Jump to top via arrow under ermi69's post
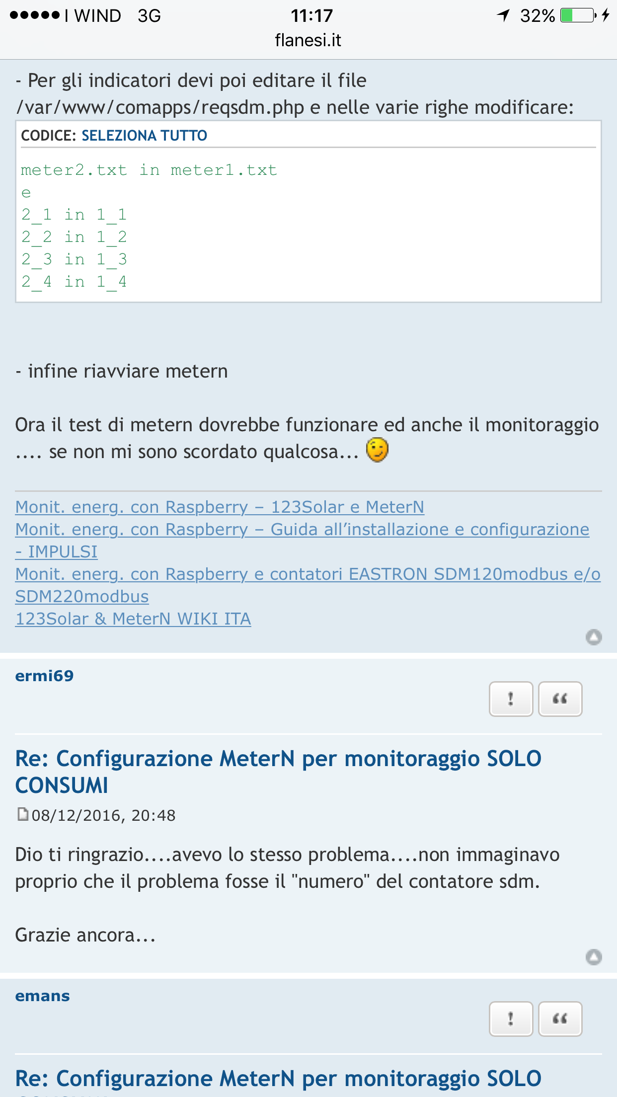The width and height of the screenshot is (617, 1097). (594, 957)
